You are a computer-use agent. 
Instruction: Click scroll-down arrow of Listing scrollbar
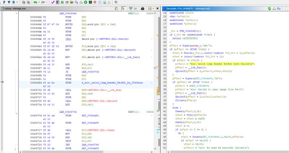155,148
